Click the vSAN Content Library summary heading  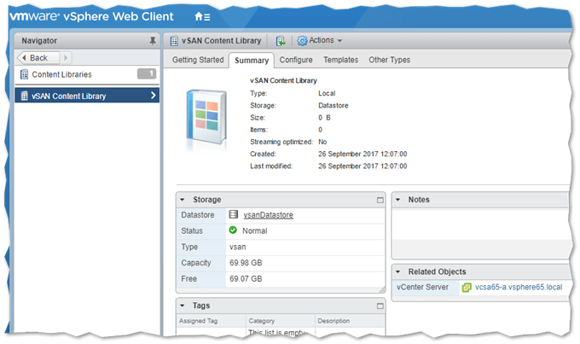(x=283, y=81)
